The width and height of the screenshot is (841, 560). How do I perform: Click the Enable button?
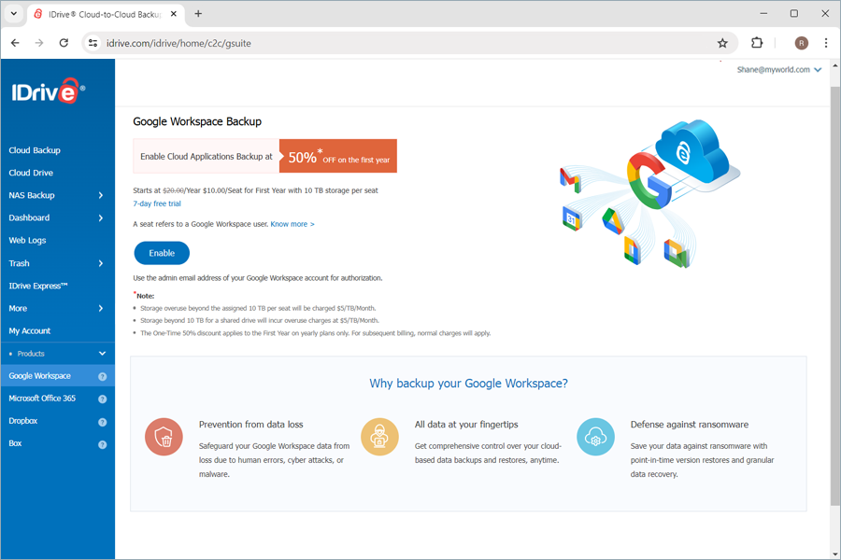click(x=162, y=253)
